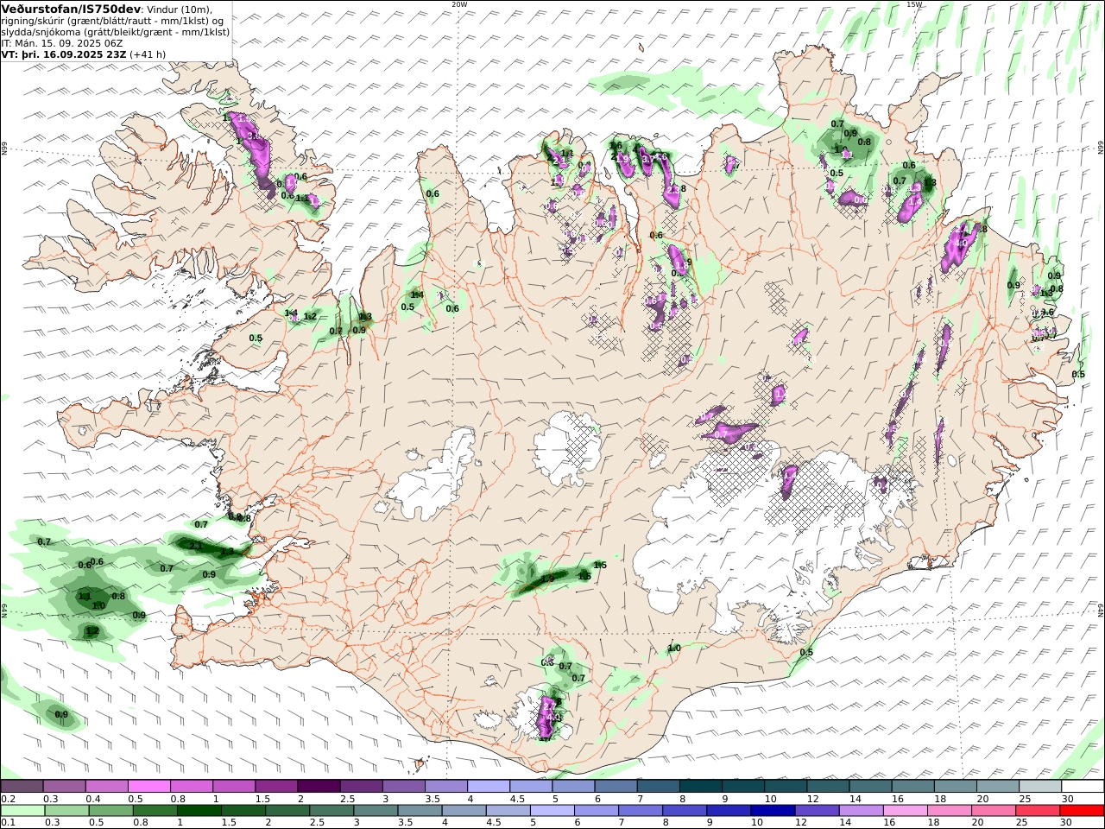1105x829 pixels.
Task: Pick the snow scale swatch between 6 and 7
Action: (x=615, y=787)
